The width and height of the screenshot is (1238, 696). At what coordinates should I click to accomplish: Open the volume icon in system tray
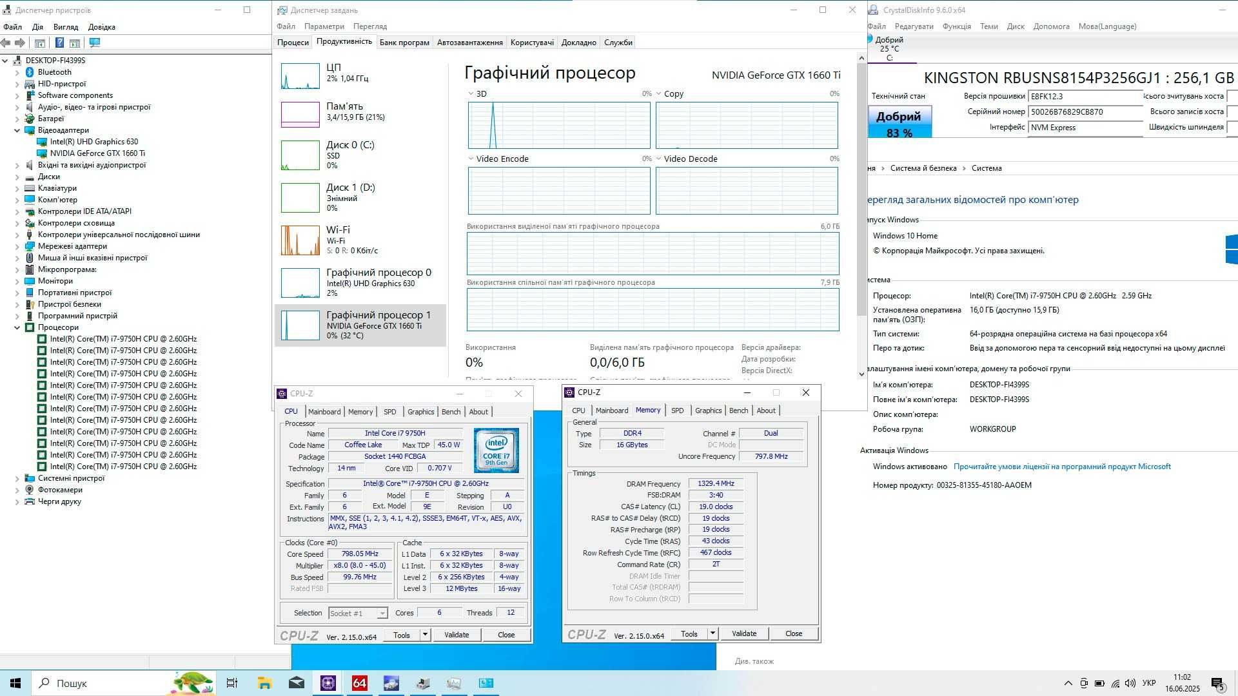1130,683
